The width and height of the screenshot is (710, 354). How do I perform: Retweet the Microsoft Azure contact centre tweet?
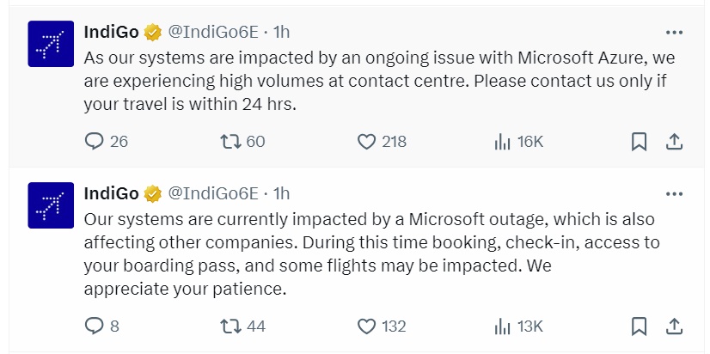(230, 142)
